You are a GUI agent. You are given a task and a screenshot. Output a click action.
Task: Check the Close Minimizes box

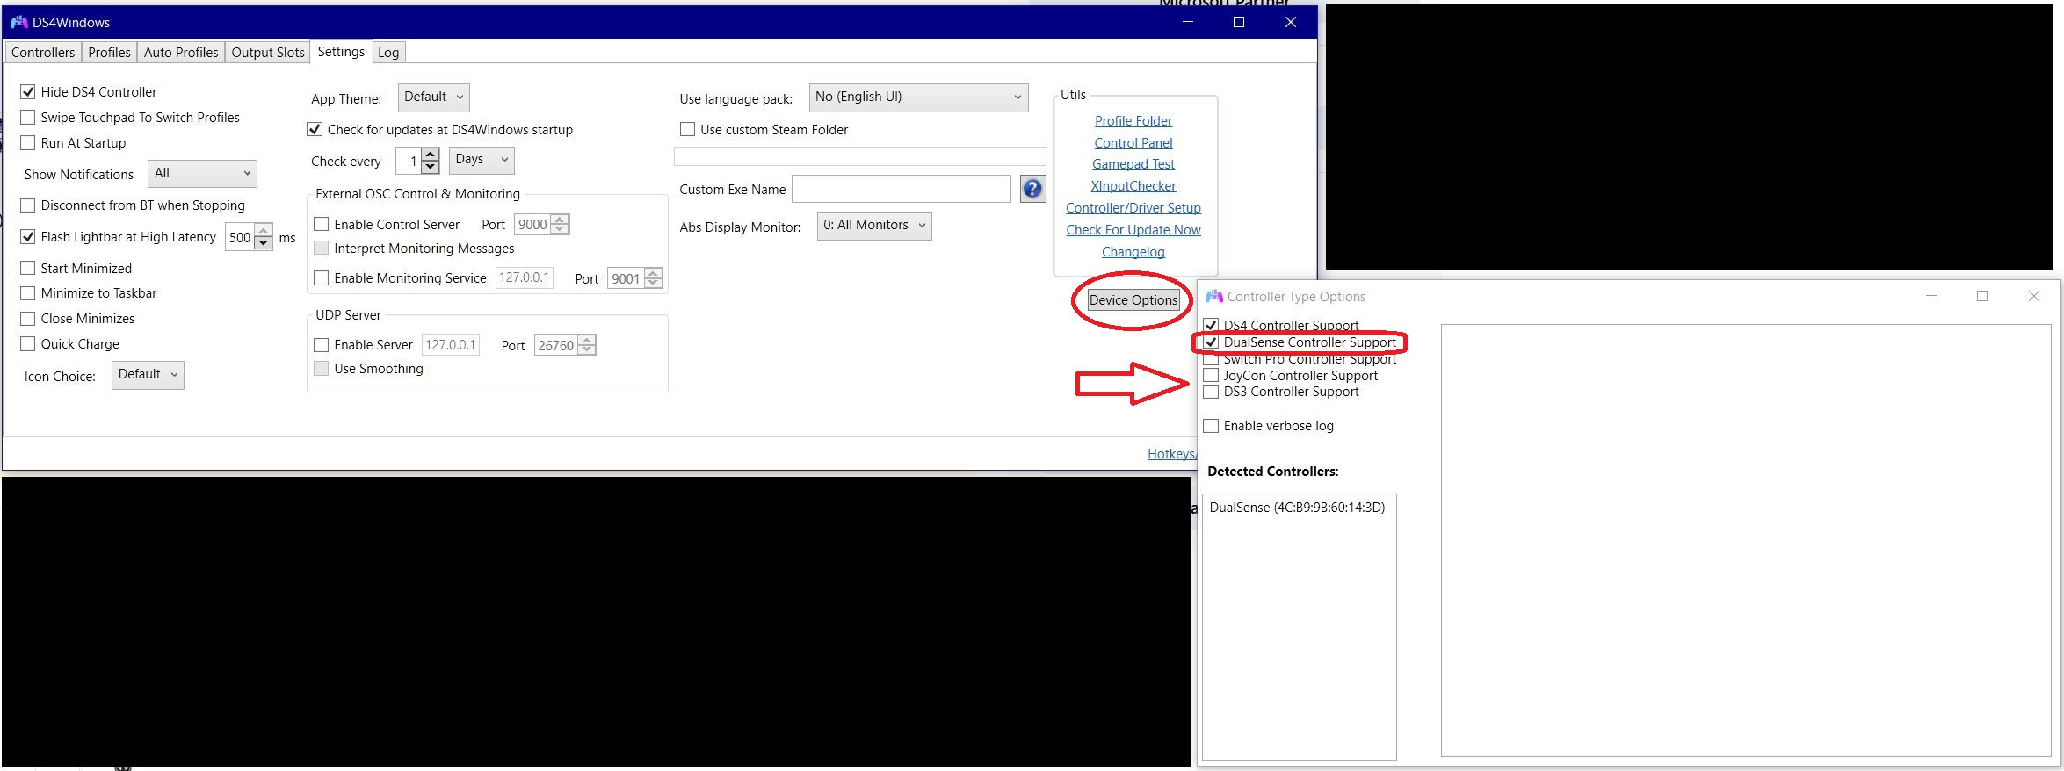pyautogui.click(x=28, y=319)
